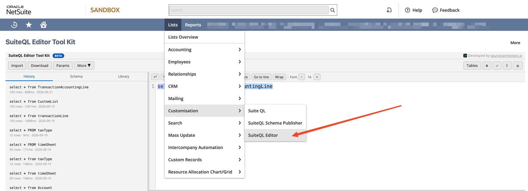This screenshot has width=528, height=191.
Task: Open Feedback in the header
Action: [x=446, y=10]
